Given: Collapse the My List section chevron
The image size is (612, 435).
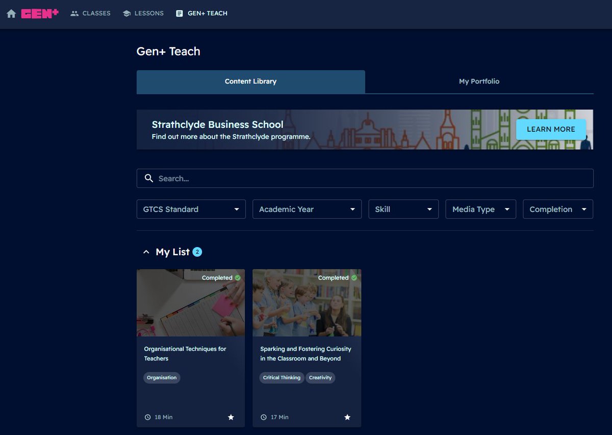Looking at the screenshot, I should (x=146, y=252).
